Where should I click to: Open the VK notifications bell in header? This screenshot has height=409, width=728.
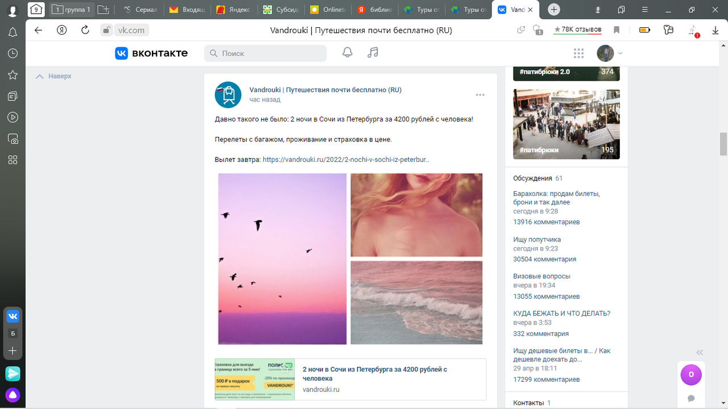click(347, 53)
